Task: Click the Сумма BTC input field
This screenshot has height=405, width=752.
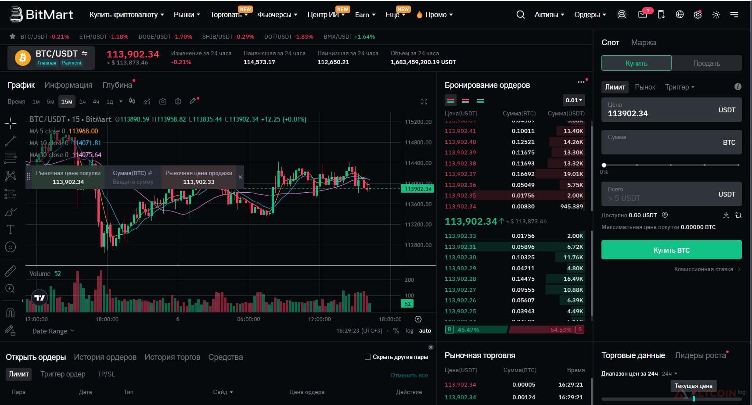Action: (x=671, y=142)
